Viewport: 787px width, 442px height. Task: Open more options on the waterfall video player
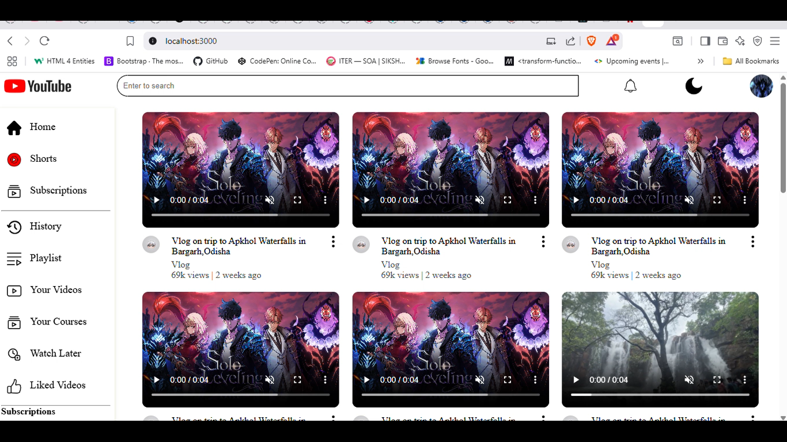744,380
